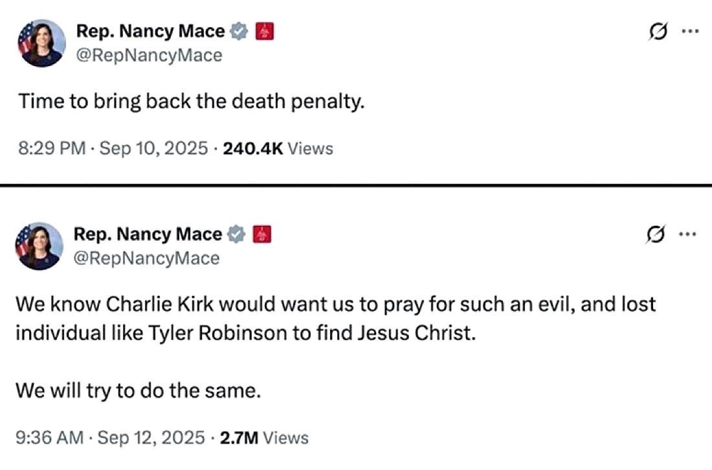Click the blue verified badge on the death penalty tweet
The height and width of the screenshot is (470, 712).
(x=239, y=31)
